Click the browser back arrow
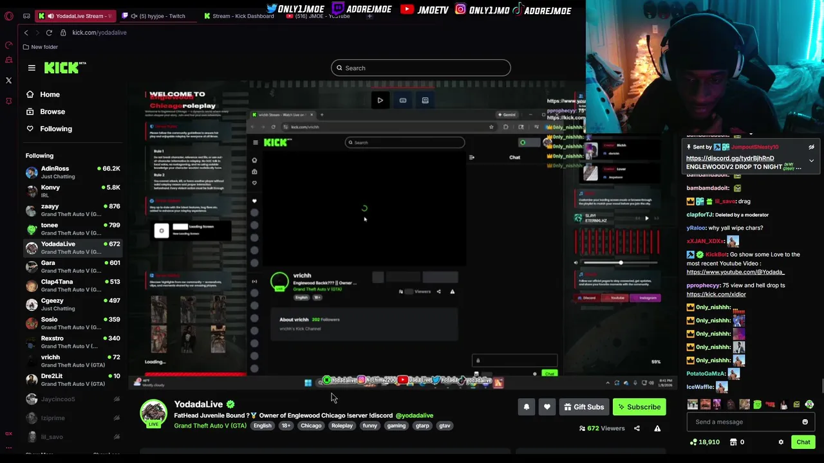 click(26, 33)
